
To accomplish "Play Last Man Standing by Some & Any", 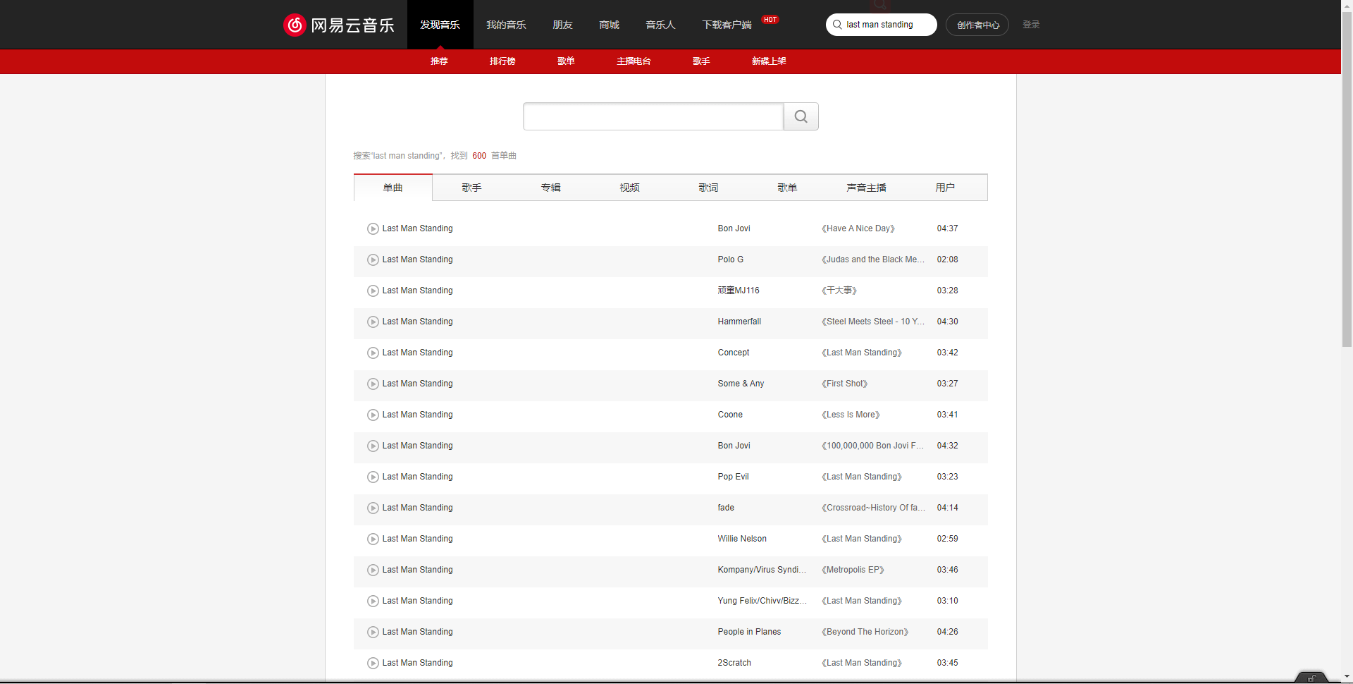I will click(x=373, y=384).
